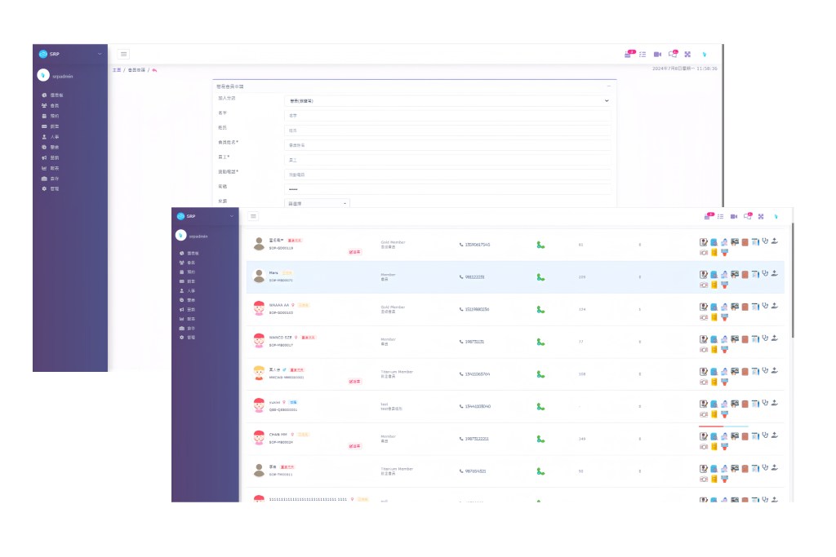Viewport: 836px width, 557px height.
Task: Click red back arrow icon in breadcrumb
Action: click(x=154, y=70)
